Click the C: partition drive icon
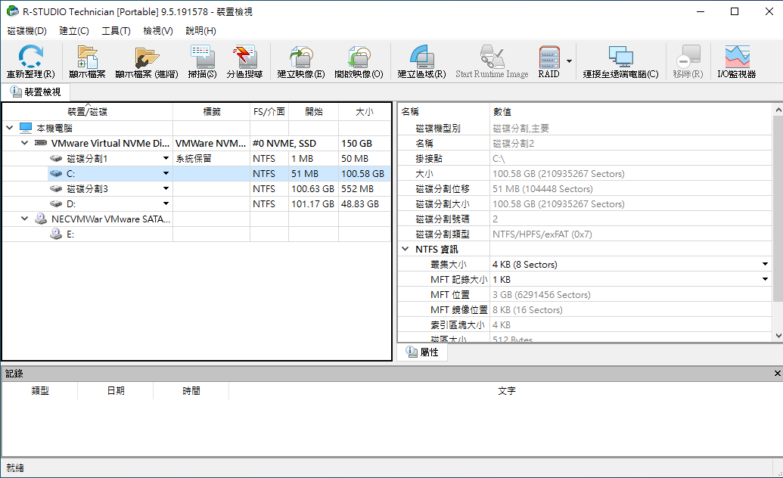783x478 pixels. click(56, 174)
